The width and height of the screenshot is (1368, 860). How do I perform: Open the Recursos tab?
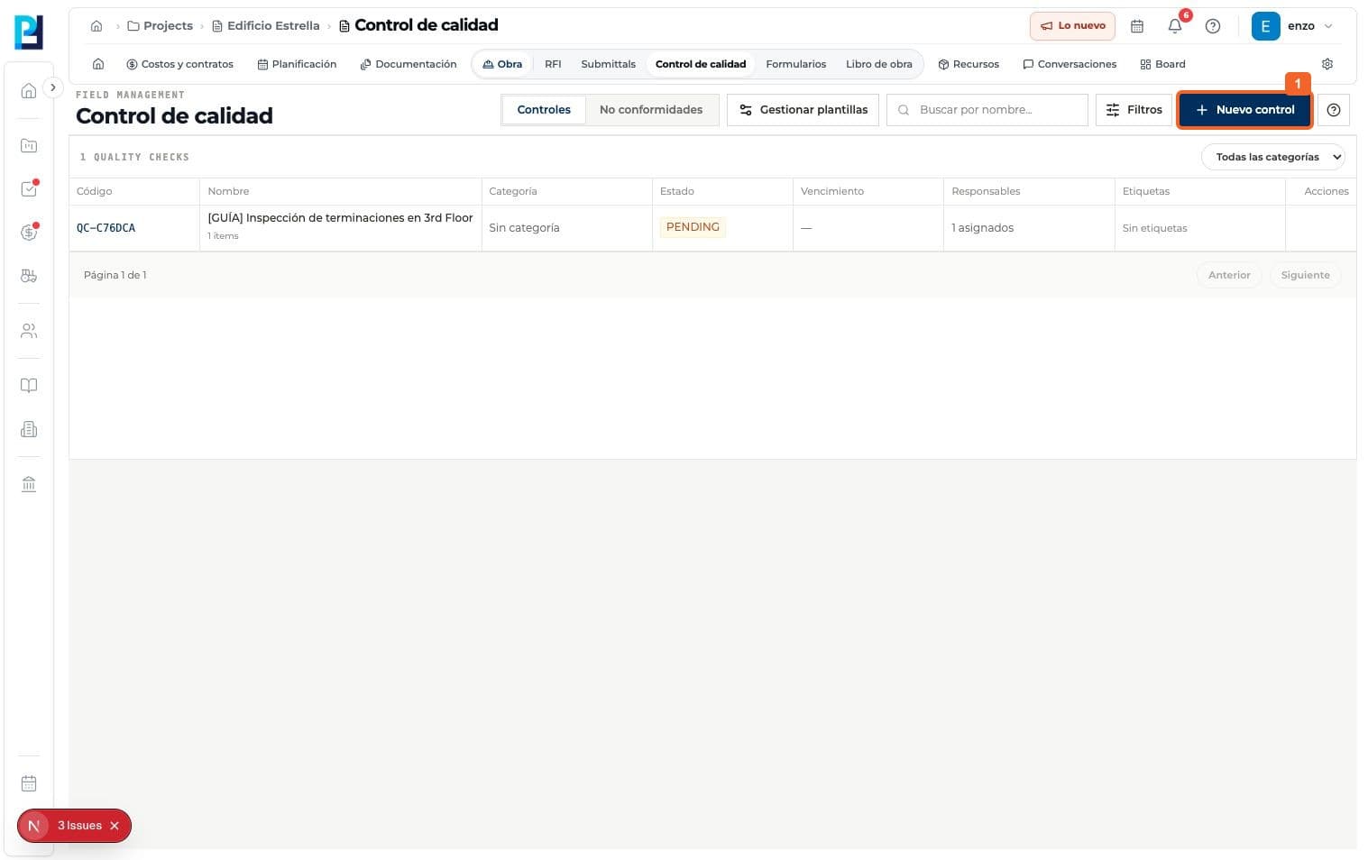pos(969,64)
